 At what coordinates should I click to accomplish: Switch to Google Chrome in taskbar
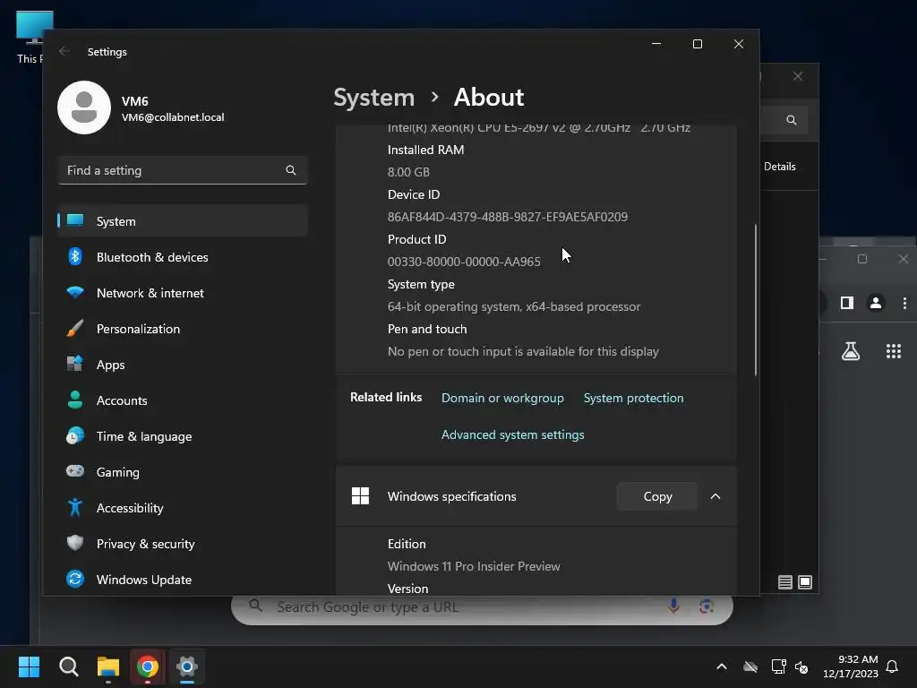148,666
